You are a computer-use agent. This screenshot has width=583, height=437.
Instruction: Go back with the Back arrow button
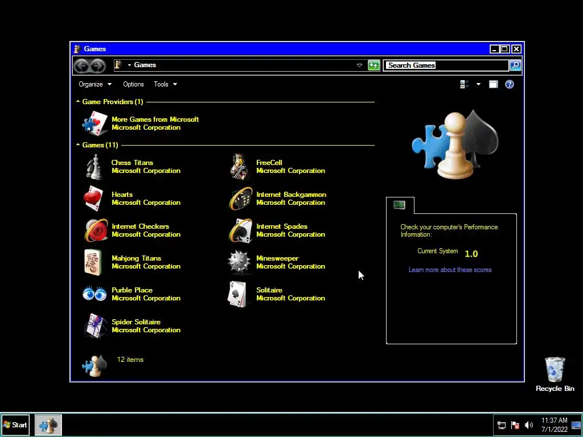pos(81,66)
